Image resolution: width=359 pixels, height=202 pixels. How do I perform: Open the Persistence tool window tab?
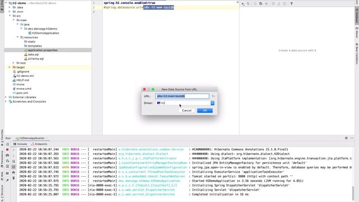(2, 159)
